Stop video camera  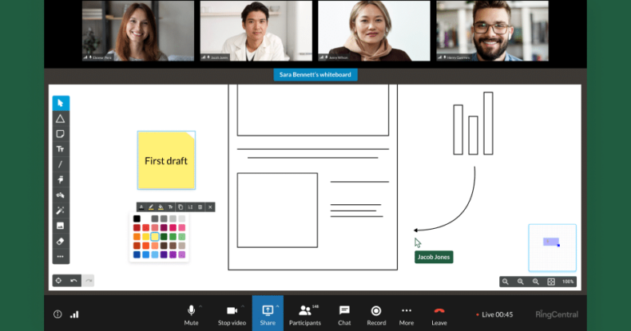click(231, 313)
